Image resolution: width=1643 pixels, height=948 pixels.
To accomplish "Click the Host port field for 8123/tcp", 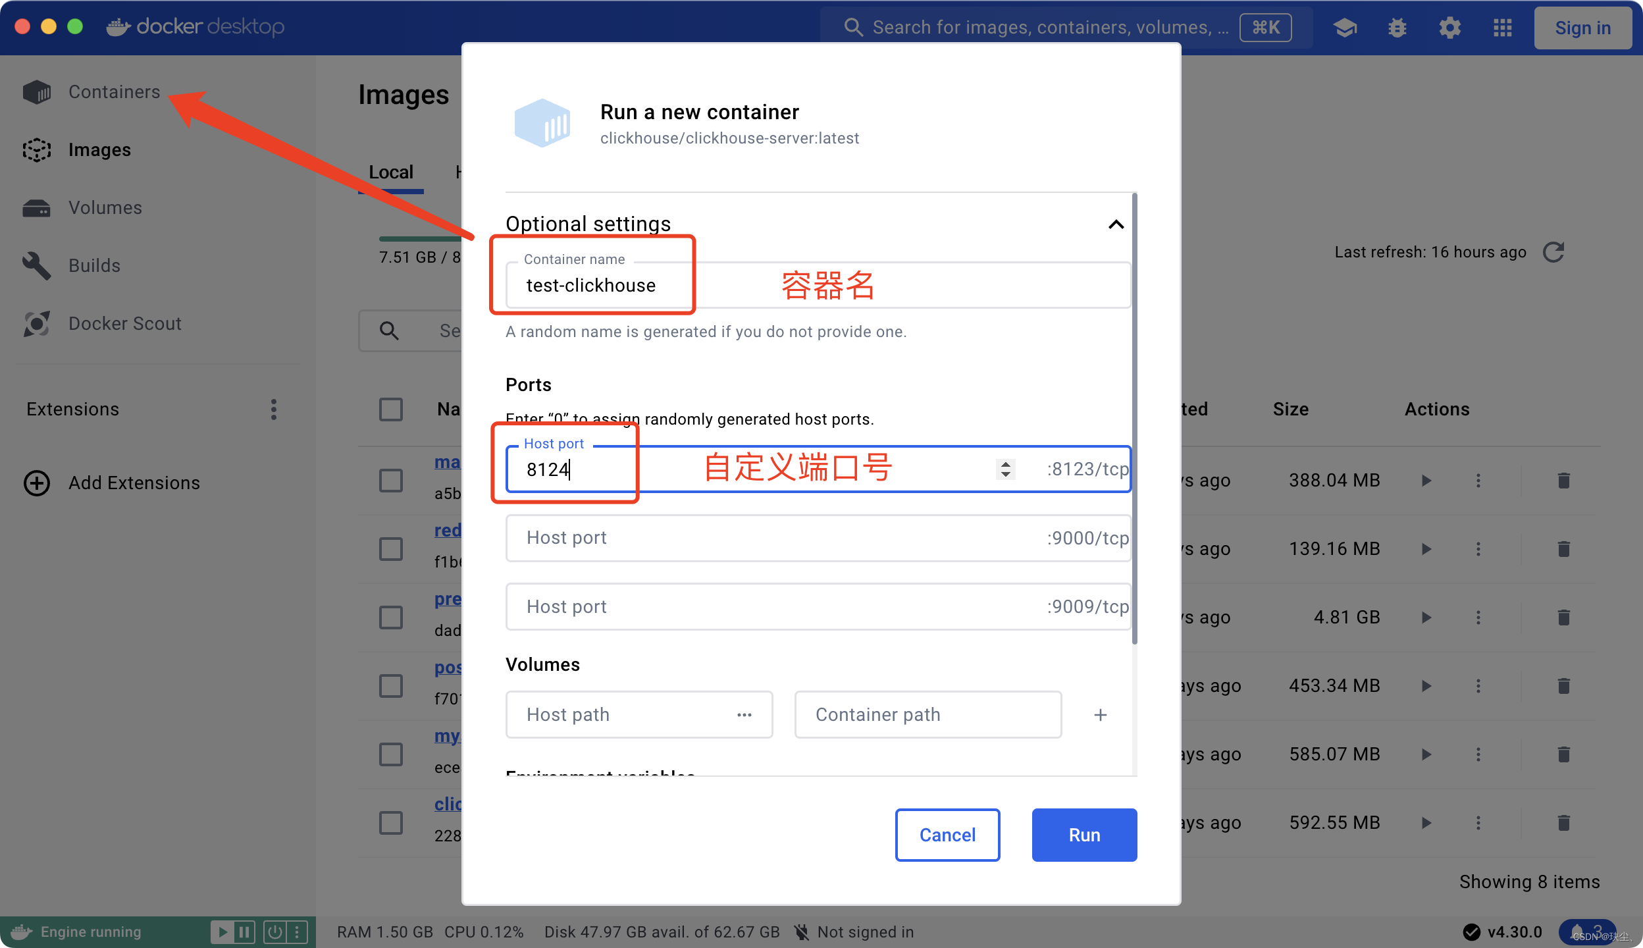I will [818, 469].
